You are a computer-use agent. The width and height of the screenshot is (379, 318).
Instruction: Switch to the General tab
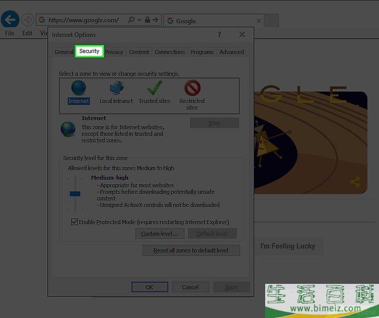tap(64, 52)
